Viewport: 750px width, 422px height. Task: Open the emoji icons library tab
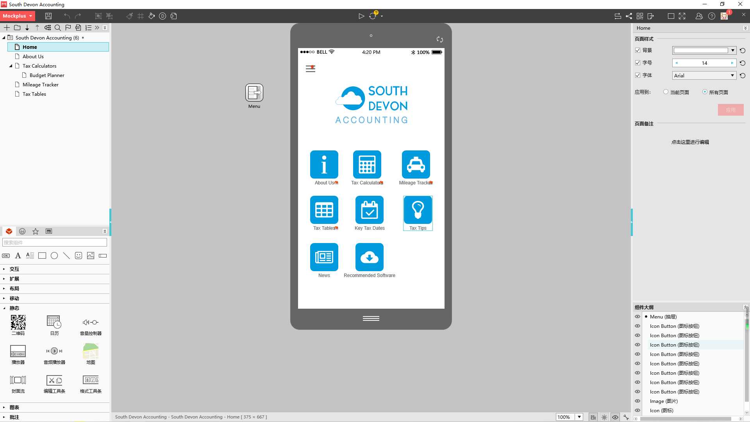tap(22, 231)
